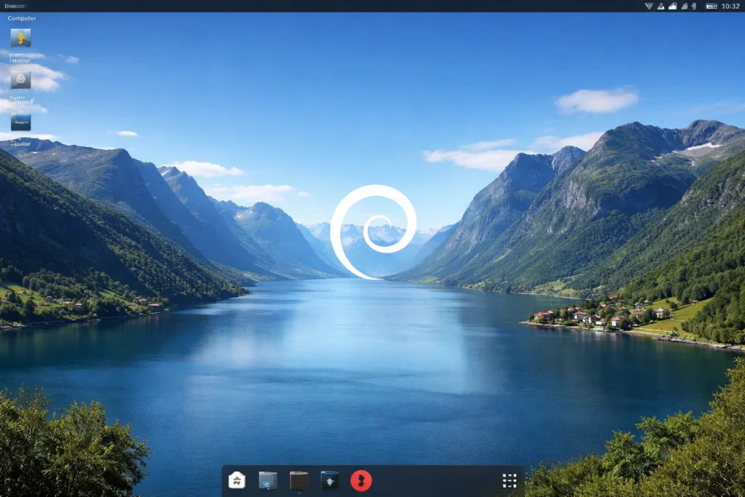Click the Computer label on the desktop

point(22,18)
